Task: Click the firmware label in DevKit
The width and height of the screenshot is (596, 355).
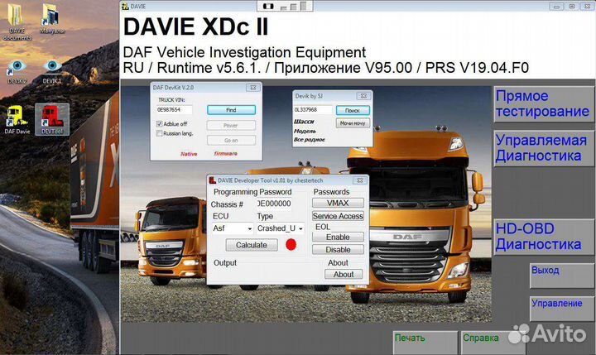Action: [x=226, y=154]
